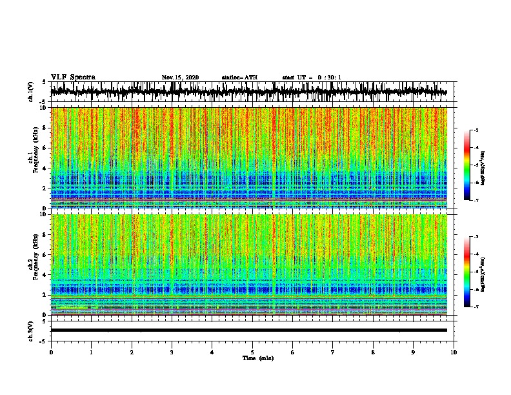Click the "-3" label on ch.1 colorbar

point(476,130)
